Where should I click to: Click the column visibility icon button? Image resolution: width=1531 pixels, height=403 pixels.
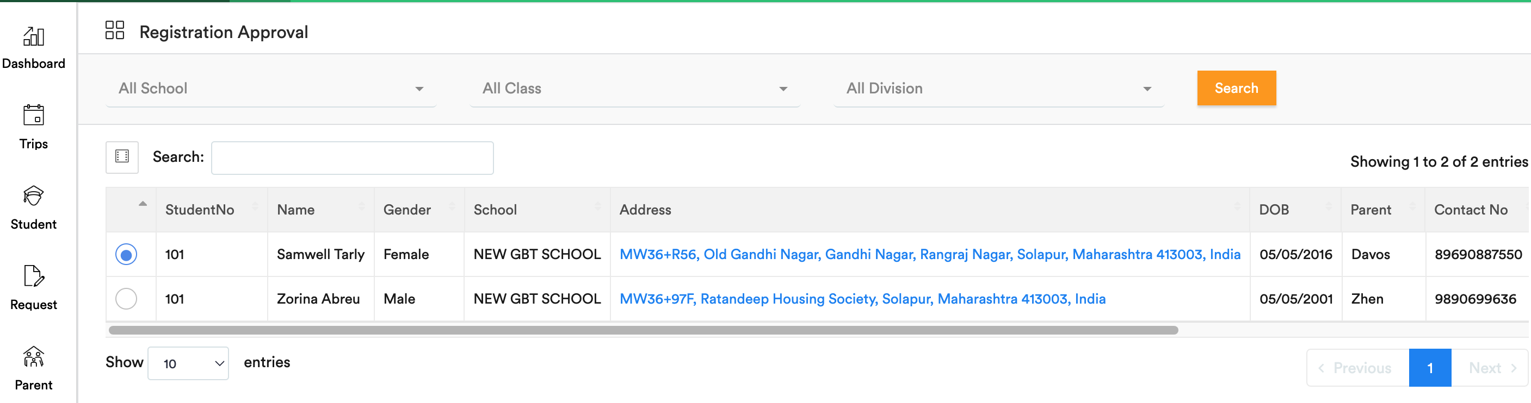(x=122, y=156)
